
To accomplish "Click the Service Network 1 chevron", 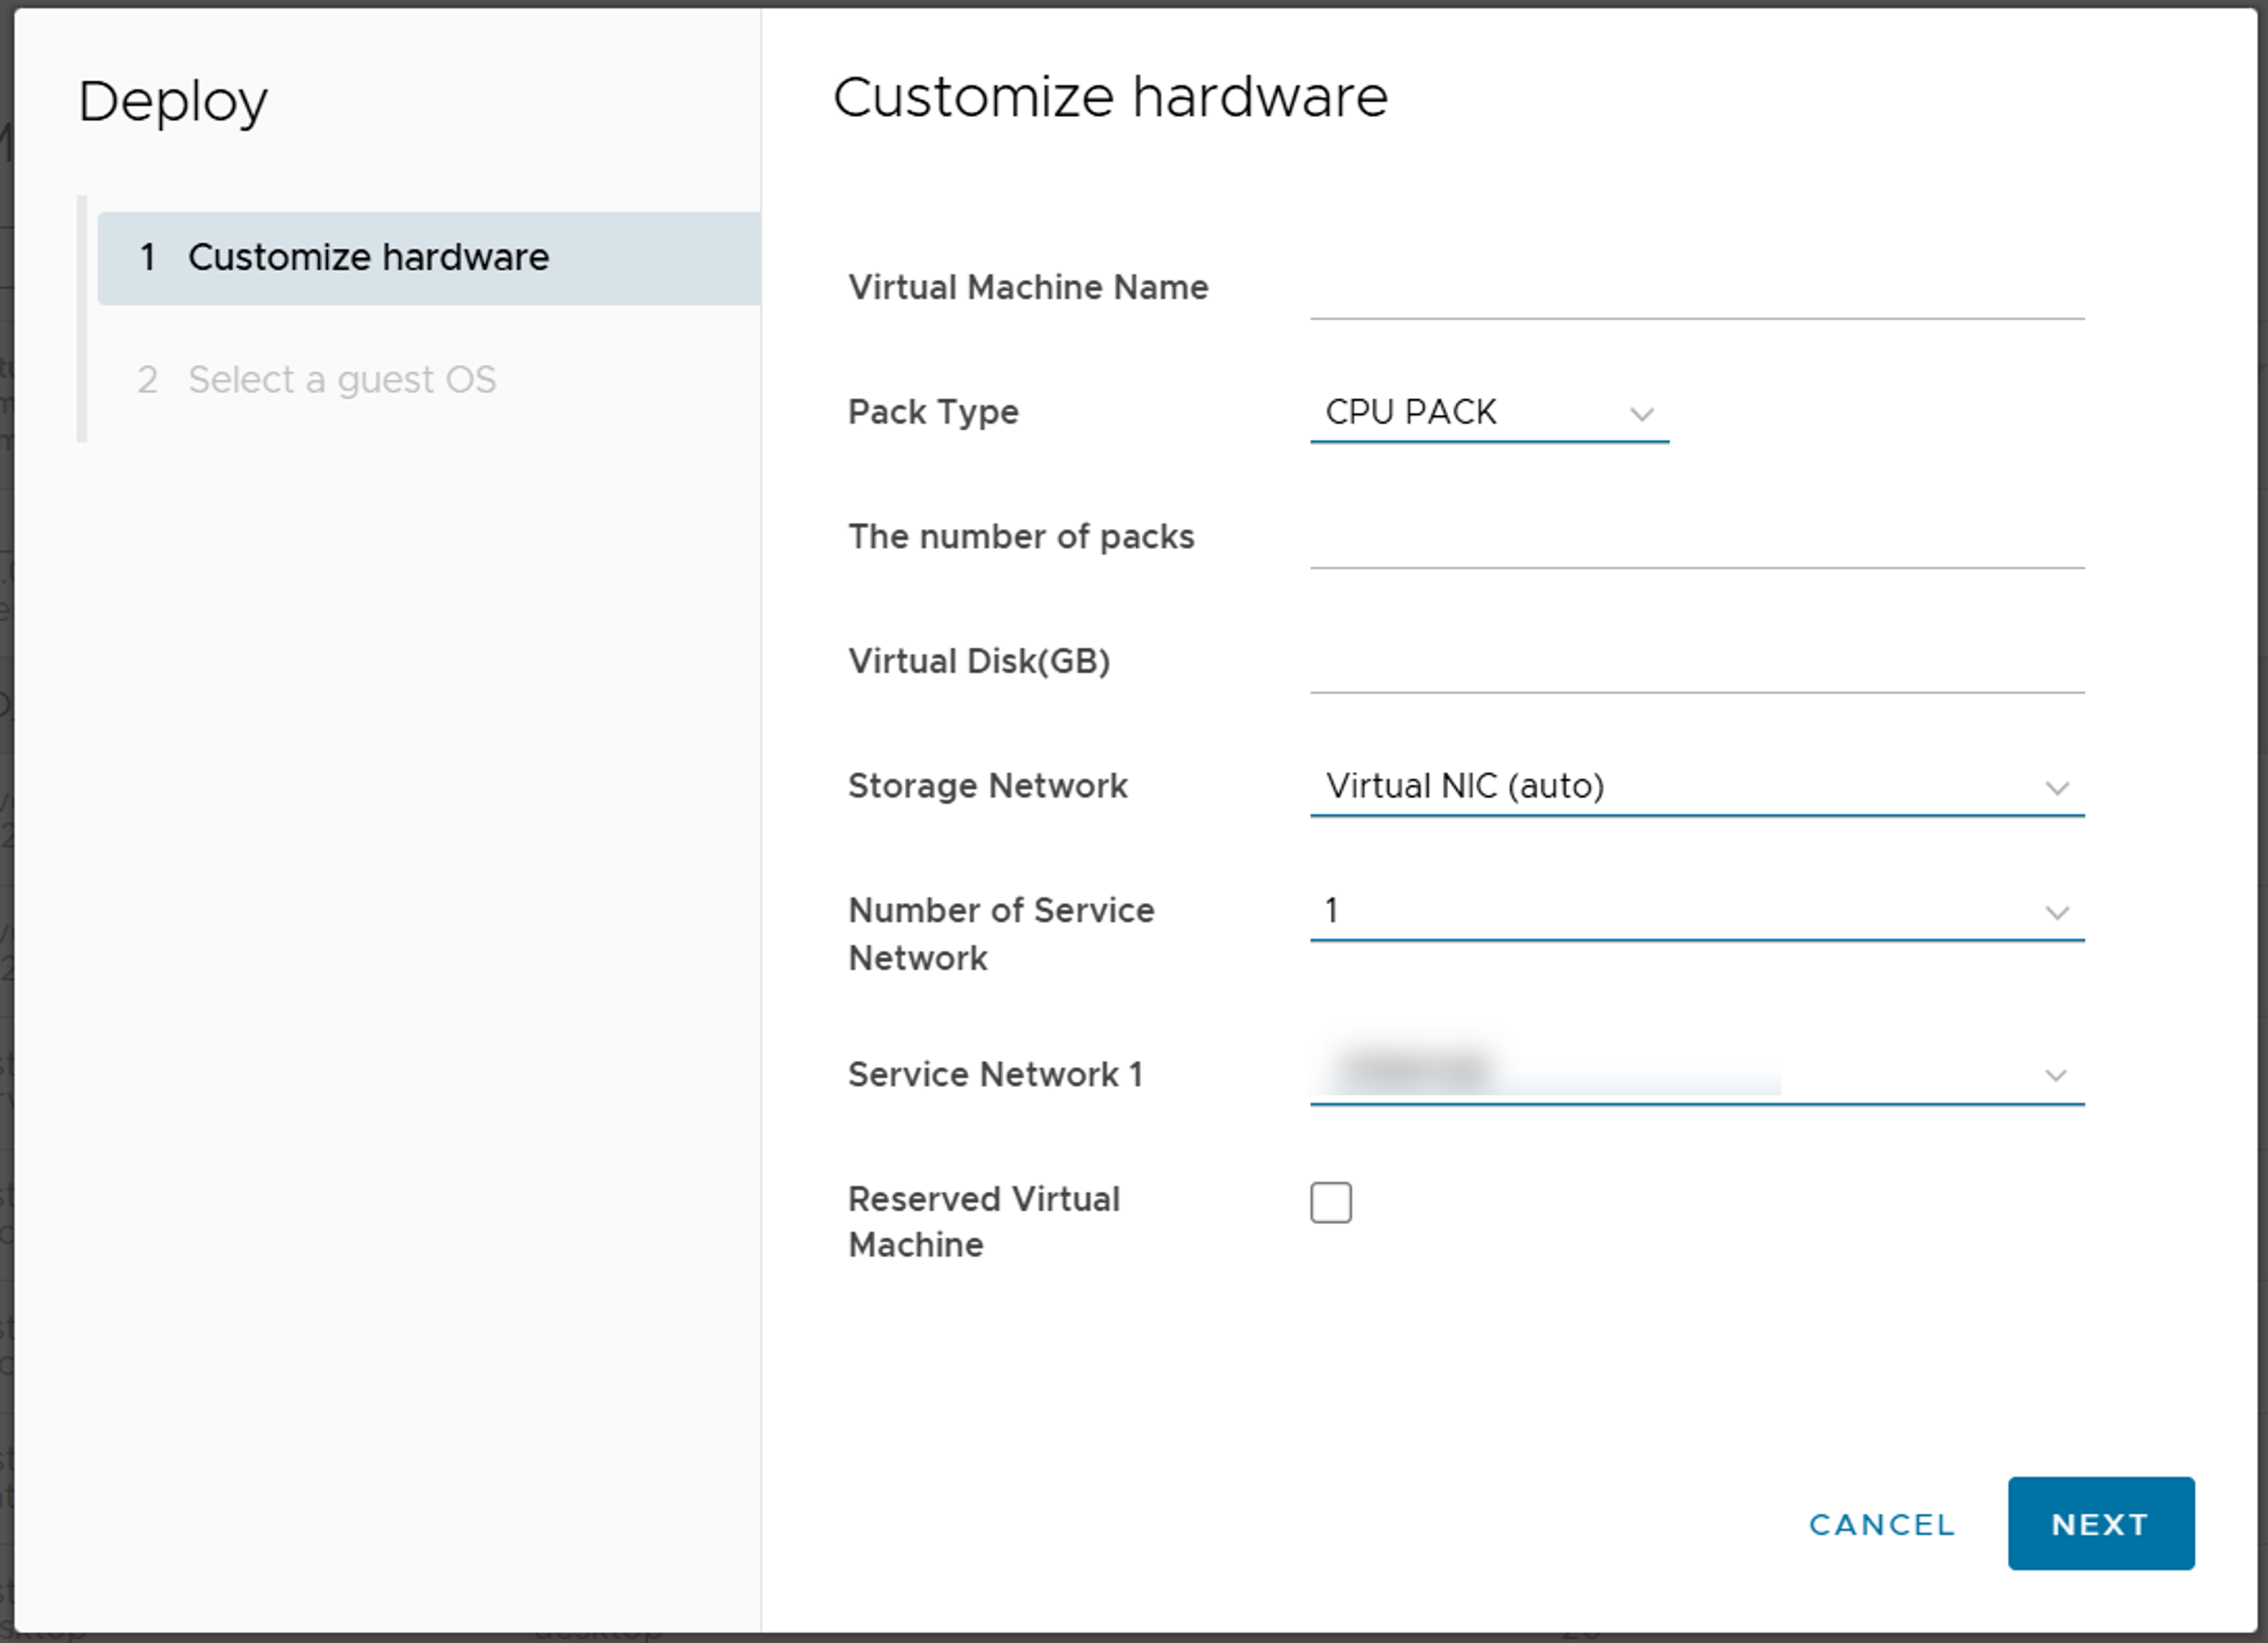I will pos(2055,1076).
